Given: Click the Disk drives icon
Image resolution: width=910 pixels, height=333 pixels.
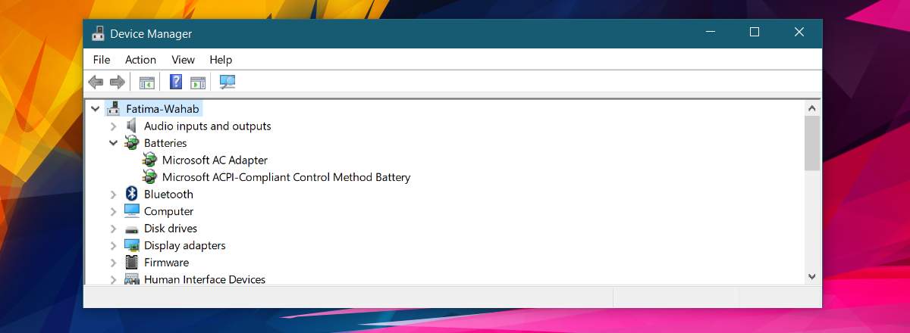Looking at the screenshot, I should point(132,229).
